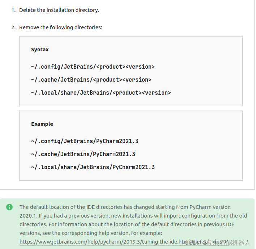This screenshot has height=249, width=256.
Task: Click the ~/.local/share/JetBrains/PyCharm2021.3 example path
Action: 93,167
